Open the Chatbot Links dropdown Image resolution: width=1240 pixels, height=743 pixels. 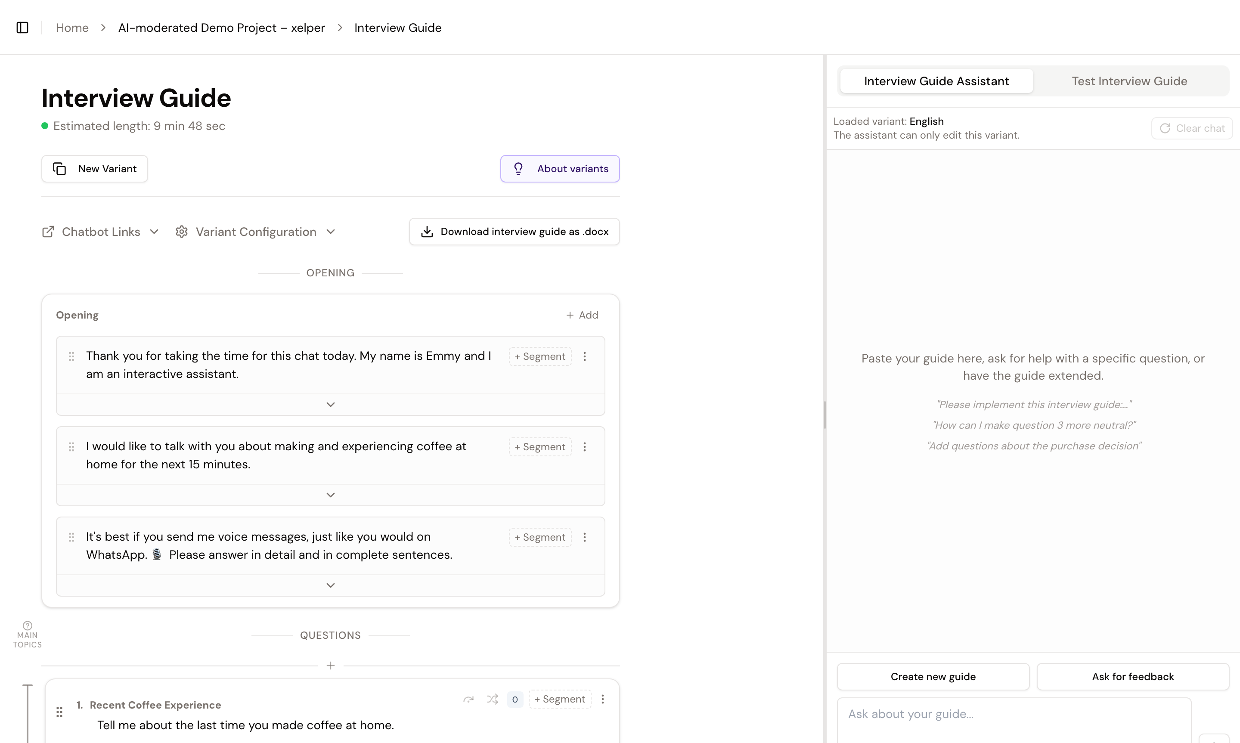click(100, 232)
